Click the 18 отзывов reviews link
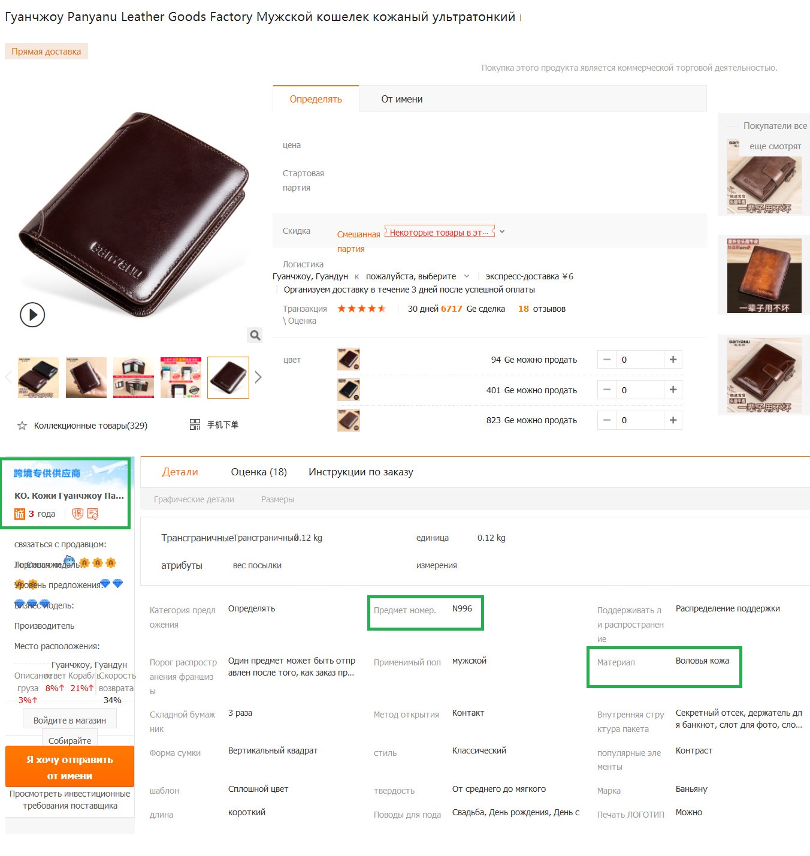This screenshot has width=810, height=856. click(x=542, y=309)
